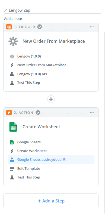
Task: Click the checkmark badge next to 2. ACTION
Action: [38, 113]
